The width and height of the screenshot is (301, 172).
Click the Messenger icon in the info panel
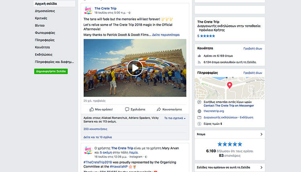[199, 102]
